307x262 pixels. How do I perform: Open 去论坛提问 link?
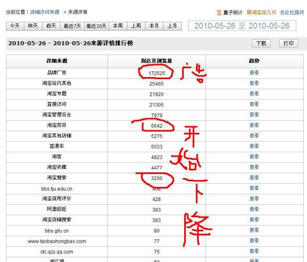[291, 13]
